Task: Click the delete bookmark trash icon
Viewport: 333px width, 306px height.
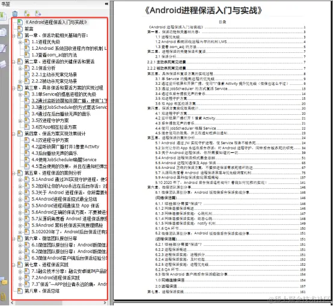Action: 15,14
